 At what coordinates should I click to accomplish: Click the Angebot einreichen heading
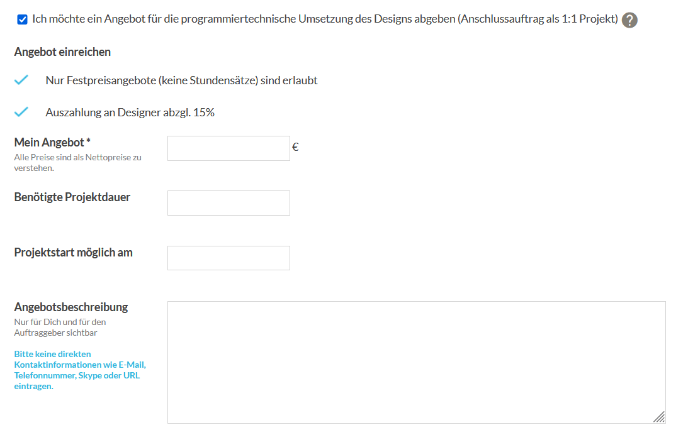(62, 52)
